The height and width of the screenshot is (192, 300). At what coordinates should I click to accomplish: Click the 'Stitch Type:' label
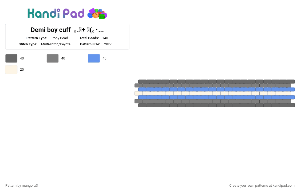(x=28, y=44)
